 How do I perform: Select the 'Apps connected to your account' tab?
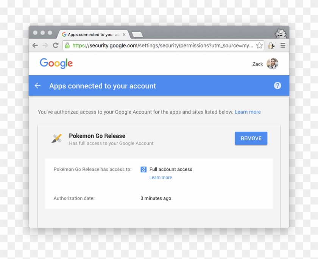click(92, 34)
